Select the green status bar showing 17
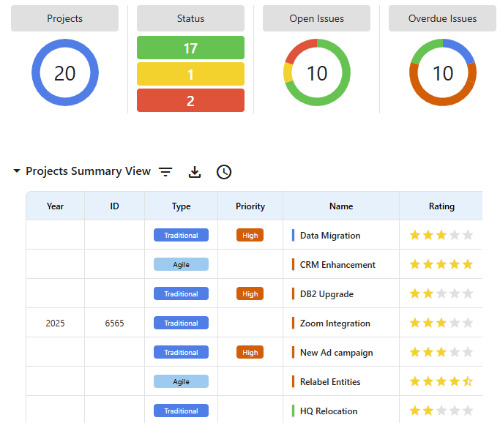Image resolution: width=500 pixels, height=423 pixels. click(x=190, y=48)
